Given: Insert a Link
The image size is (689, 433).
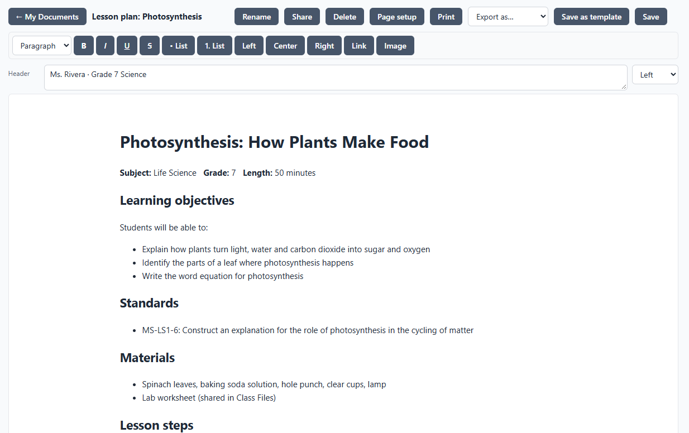Looking at the screenshot, I should [359, 46].
